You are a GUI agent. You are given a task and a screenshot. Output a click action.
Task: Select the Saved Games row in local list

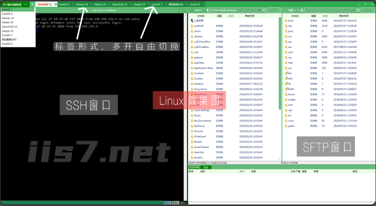pyautogui.click(x=234, y=147)
